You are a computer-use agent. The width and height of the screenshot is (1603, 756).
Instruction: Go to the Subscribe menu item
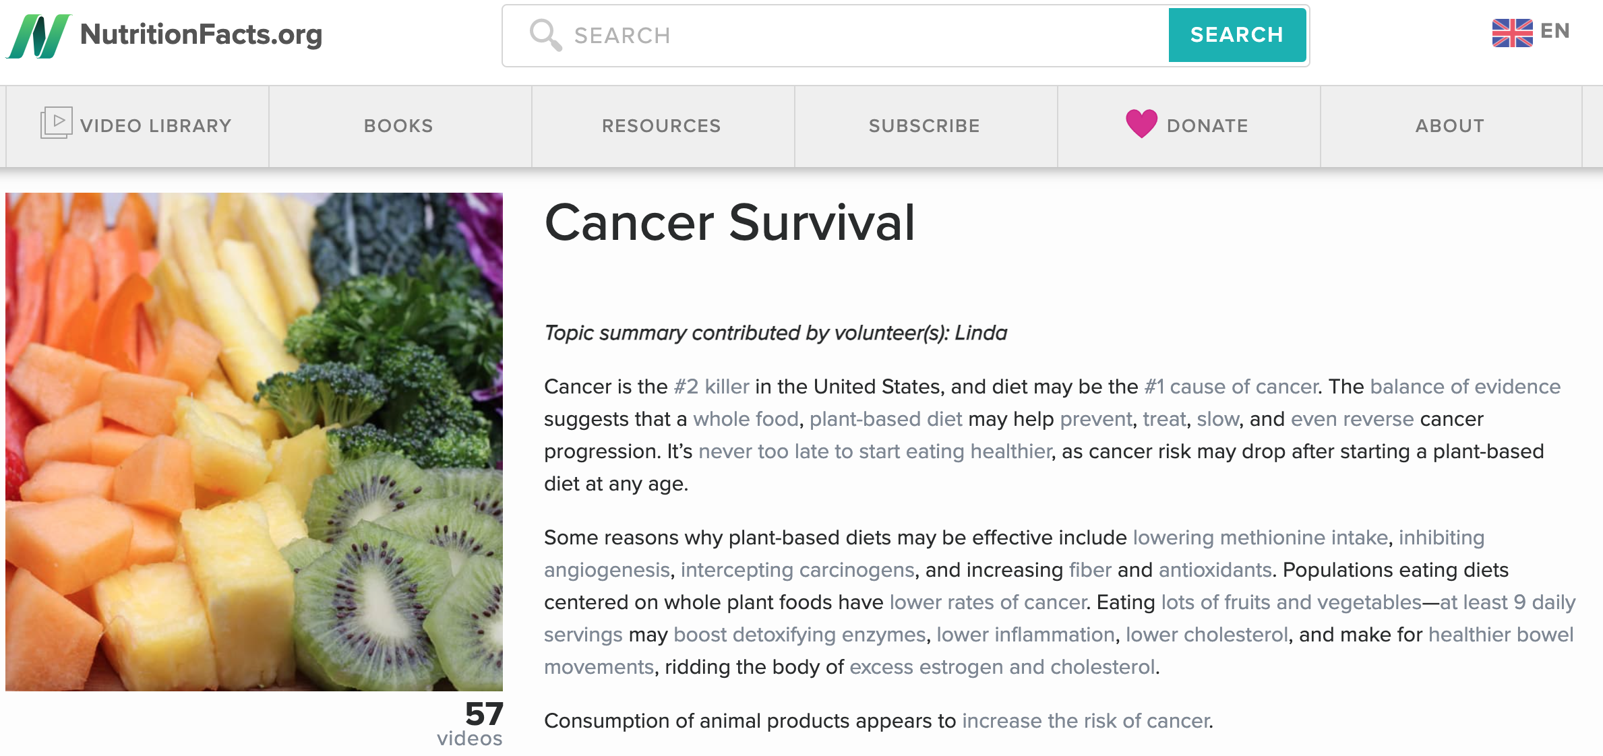coord(924,126)
